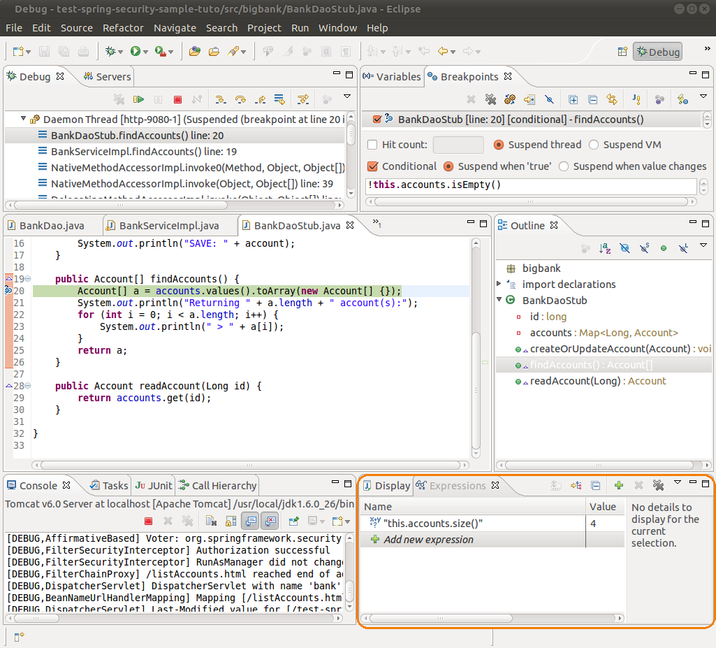The height and width of the screenshot is (648, 716).
Task: Open the Refactor menu
Action: (123, 28)
